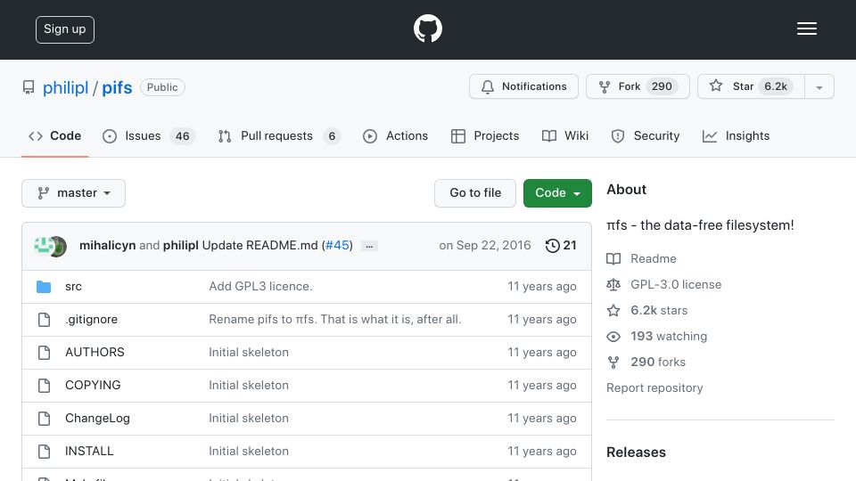Open the src folder

point(73,286)
